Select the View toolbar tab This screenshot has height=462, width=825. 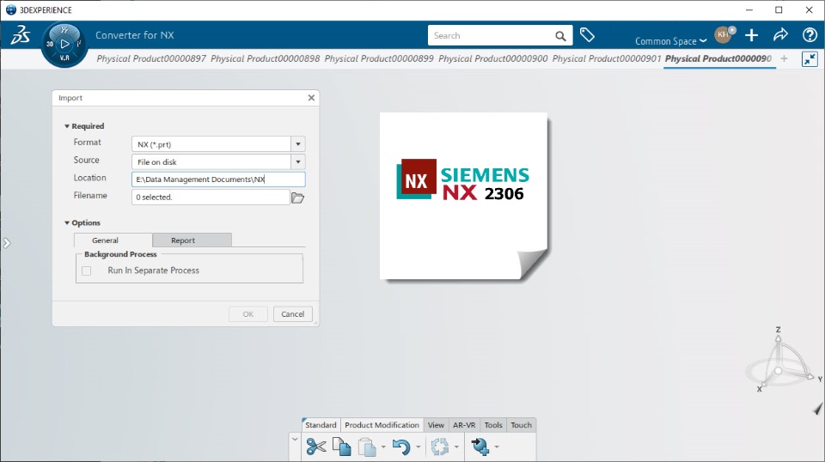coord(436,425)
